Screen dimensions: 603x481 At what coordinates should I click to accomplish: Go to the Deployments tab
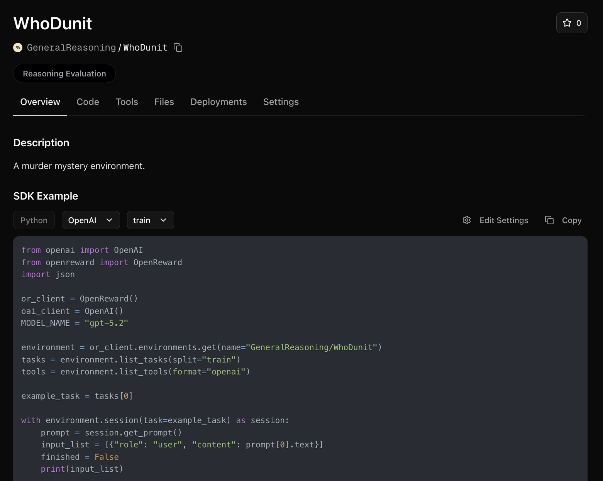pos(219,102)
